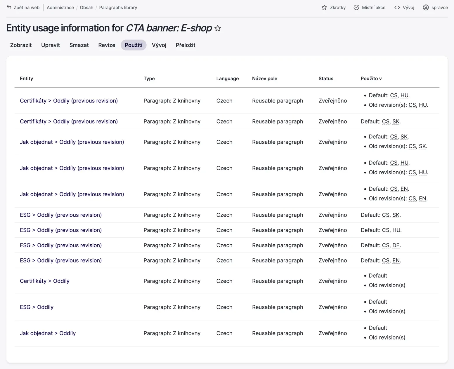The width and height of the screenshot is (454, 369).
Task: Click the user avatar icon for spravce
Action: tap(426, 8)
